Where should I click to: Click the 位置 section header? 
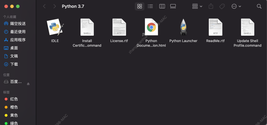coord(7,75)
